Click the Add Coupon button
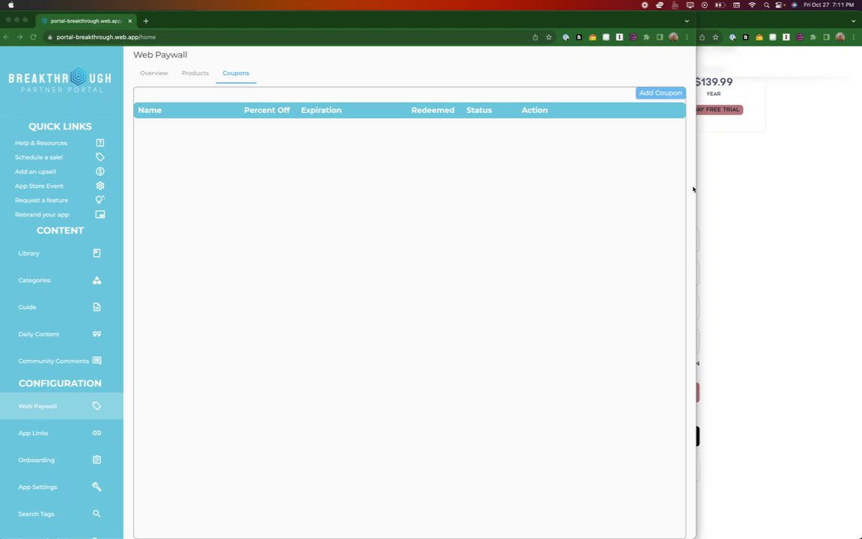Image resolution: width=862 pixels, height=539 pixels. coord(660,93)
